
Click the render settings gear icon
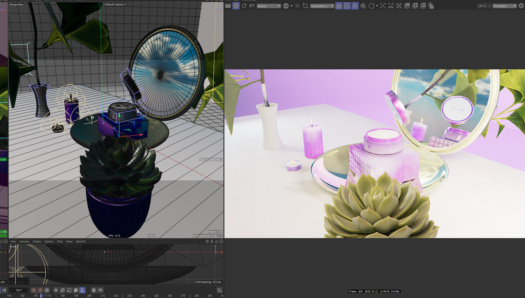(521, 6)
